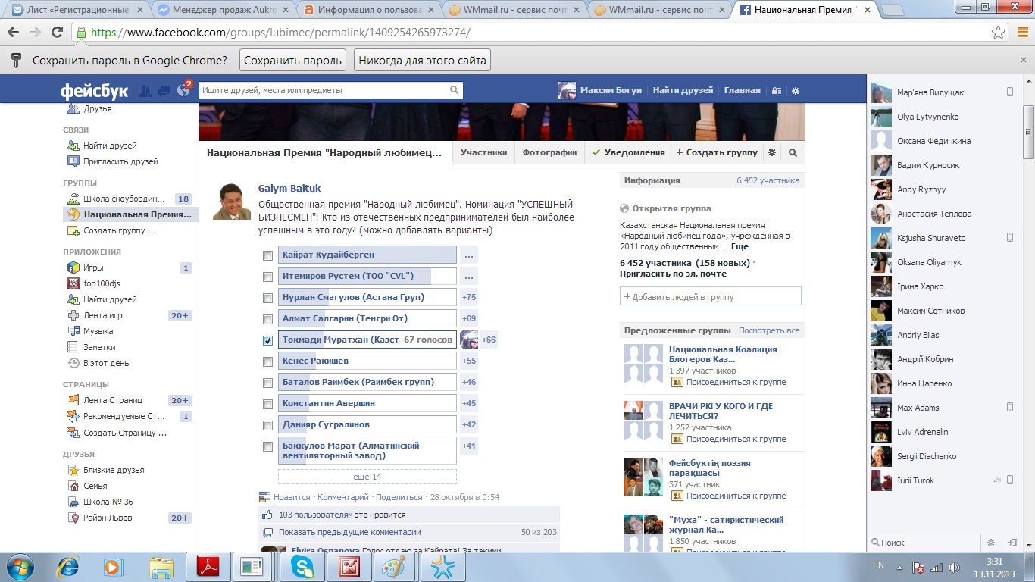
Task: Open notifications globe with badge 2
Action: (183, 89)
